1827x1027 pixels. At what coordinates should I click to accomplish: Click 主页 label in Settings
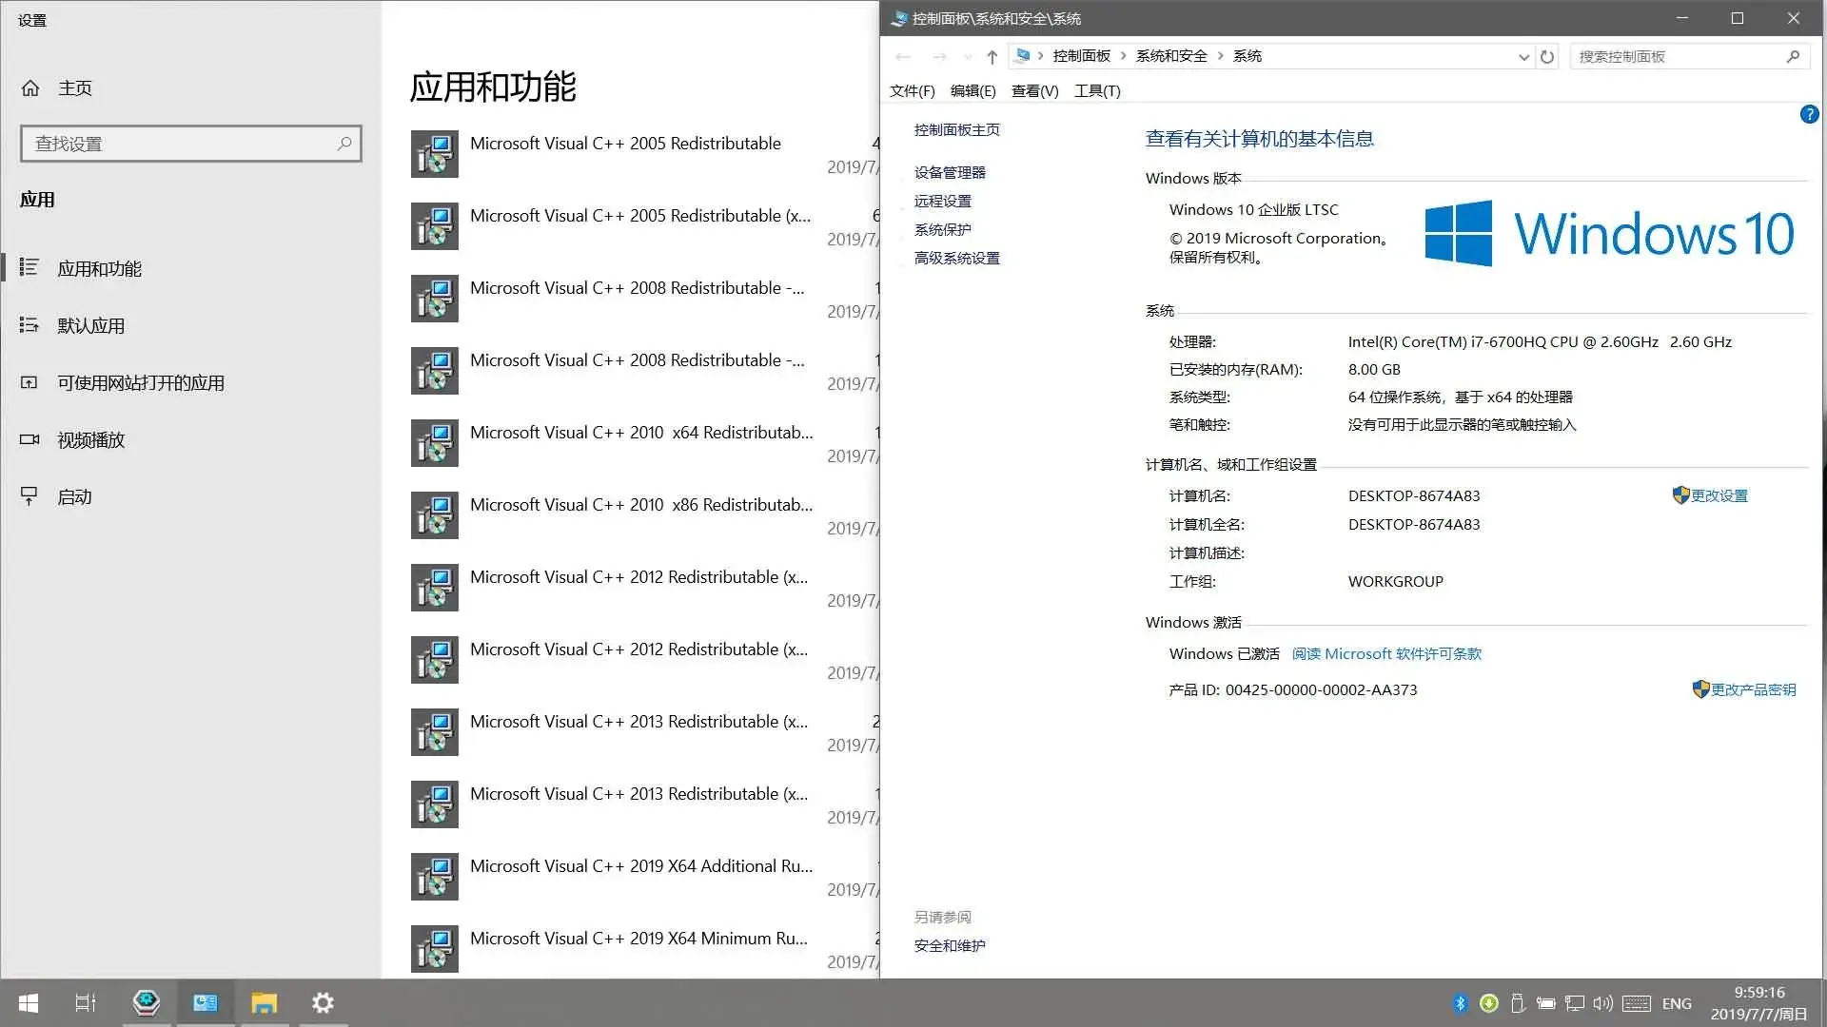coord(75,88)
